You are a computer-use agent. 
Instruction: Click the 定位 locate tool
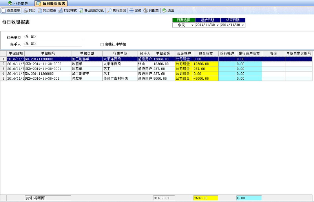coord(131,11)
